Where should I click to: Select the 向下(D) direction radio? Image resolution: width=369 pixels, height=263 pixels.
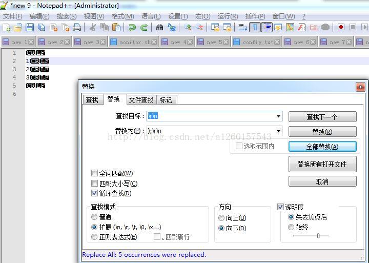tap(221, 228)
